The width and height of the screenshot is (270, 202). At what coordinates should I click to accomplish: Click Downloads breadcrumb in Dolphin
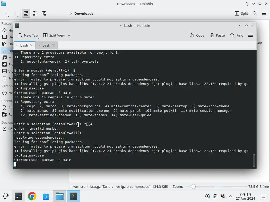click(84, 13)
